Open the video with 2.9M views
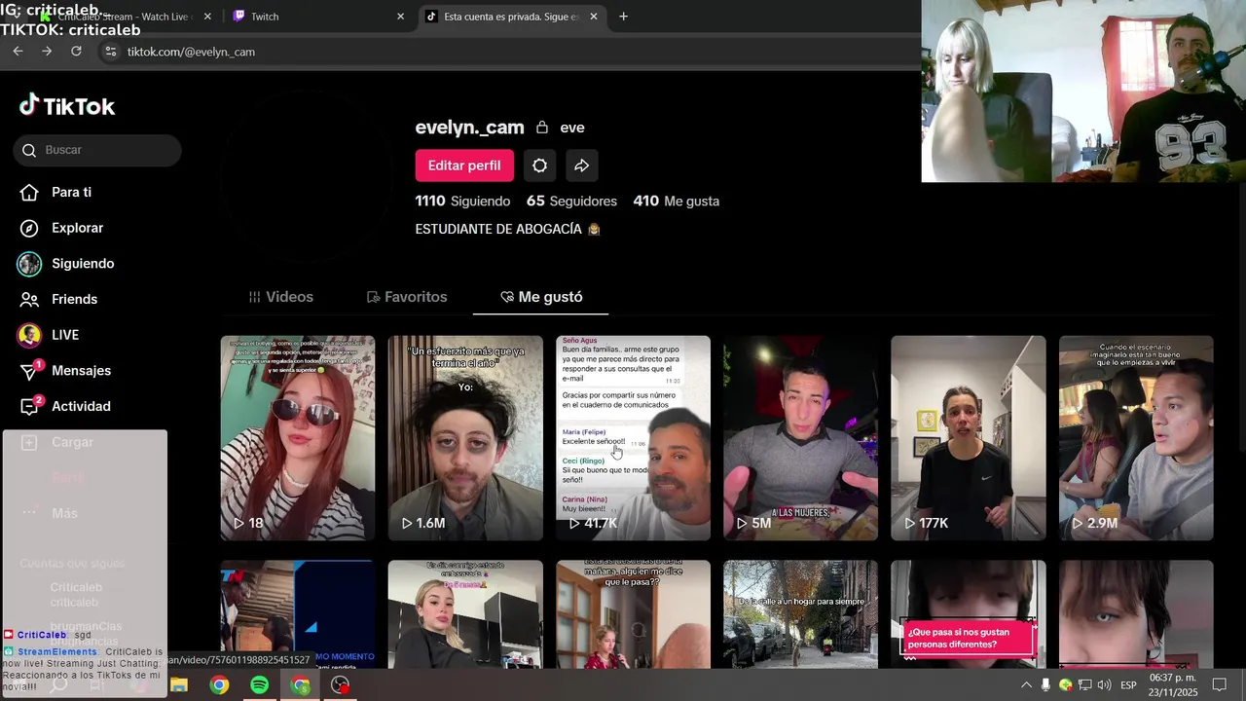The height and width of the screenshot is (701, 1246). click(x=1136, y=438)
